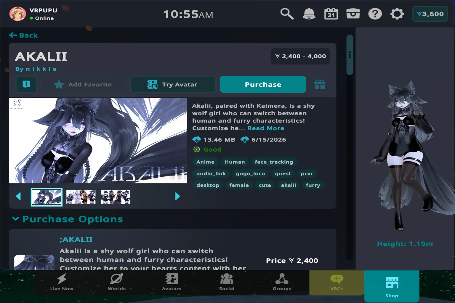This screenshot has width=455, height=303.
Task: Open settings gear icon
Action: pyautogui.click(x=397, y=14)
